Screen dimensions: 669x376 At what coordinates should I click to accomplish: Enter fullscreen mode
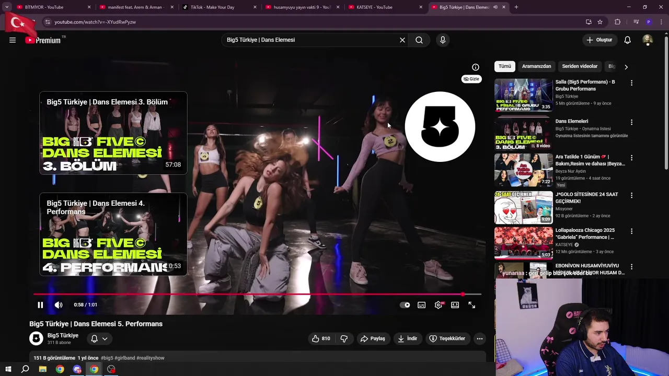(472, 305)
